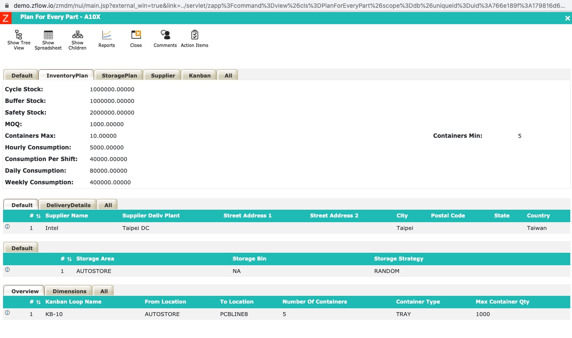The image size is (572, 338).
Task: Open Action Items clipboard icon
Action: [x=195, y=35]
